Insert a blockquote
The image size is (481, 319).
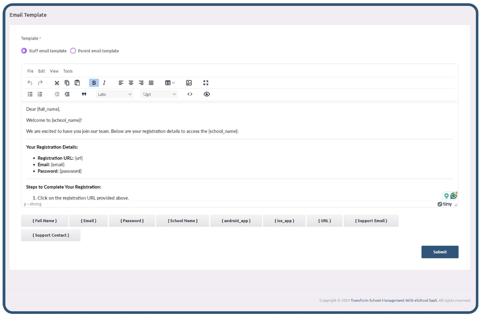(84, 94)
